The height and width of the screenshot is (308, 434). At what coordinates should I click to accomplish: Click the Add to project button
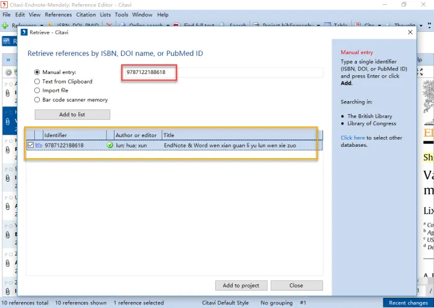pos(241,286)
